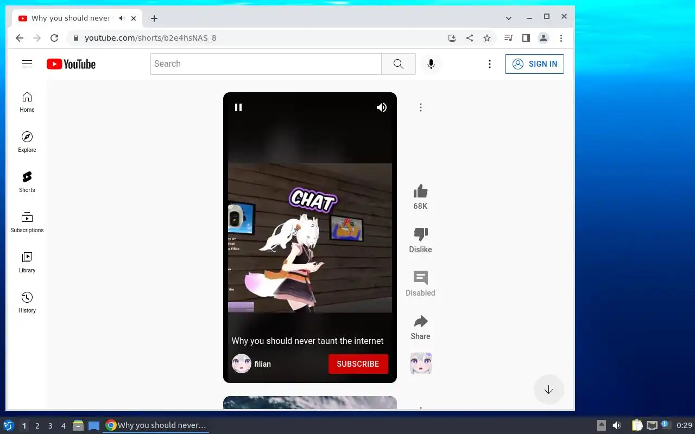Open the Short's three-dot more options menu

420,107
